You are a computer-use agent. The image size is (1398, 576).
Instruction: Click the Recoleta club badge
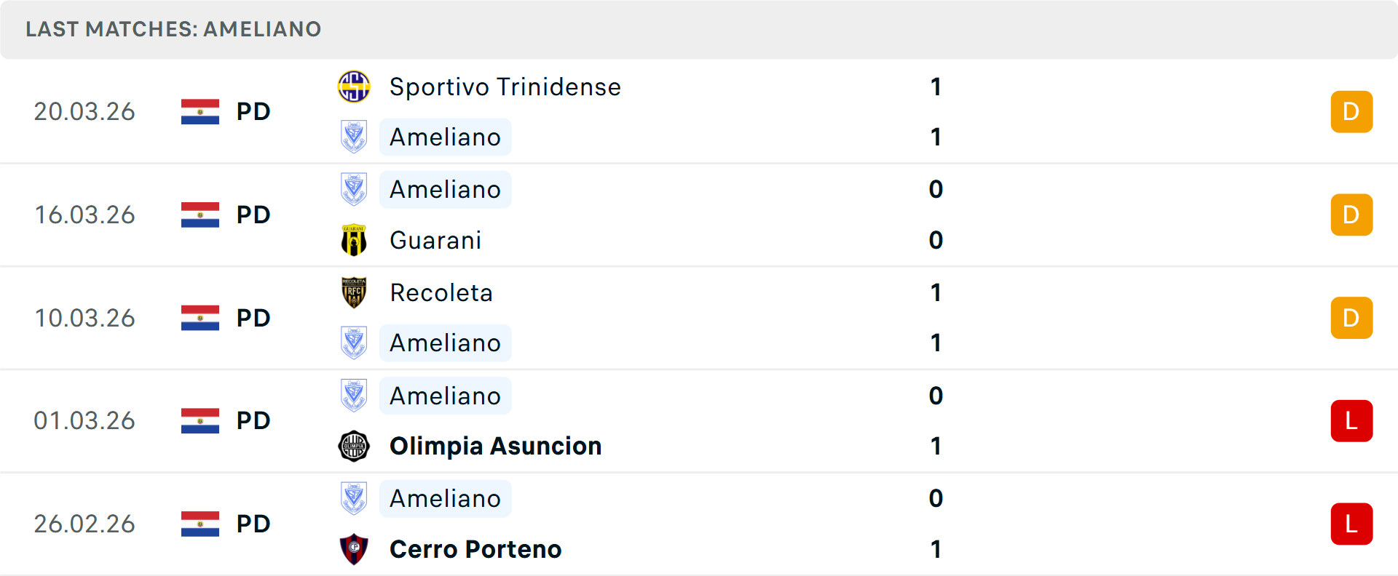(x=354, y=292)
